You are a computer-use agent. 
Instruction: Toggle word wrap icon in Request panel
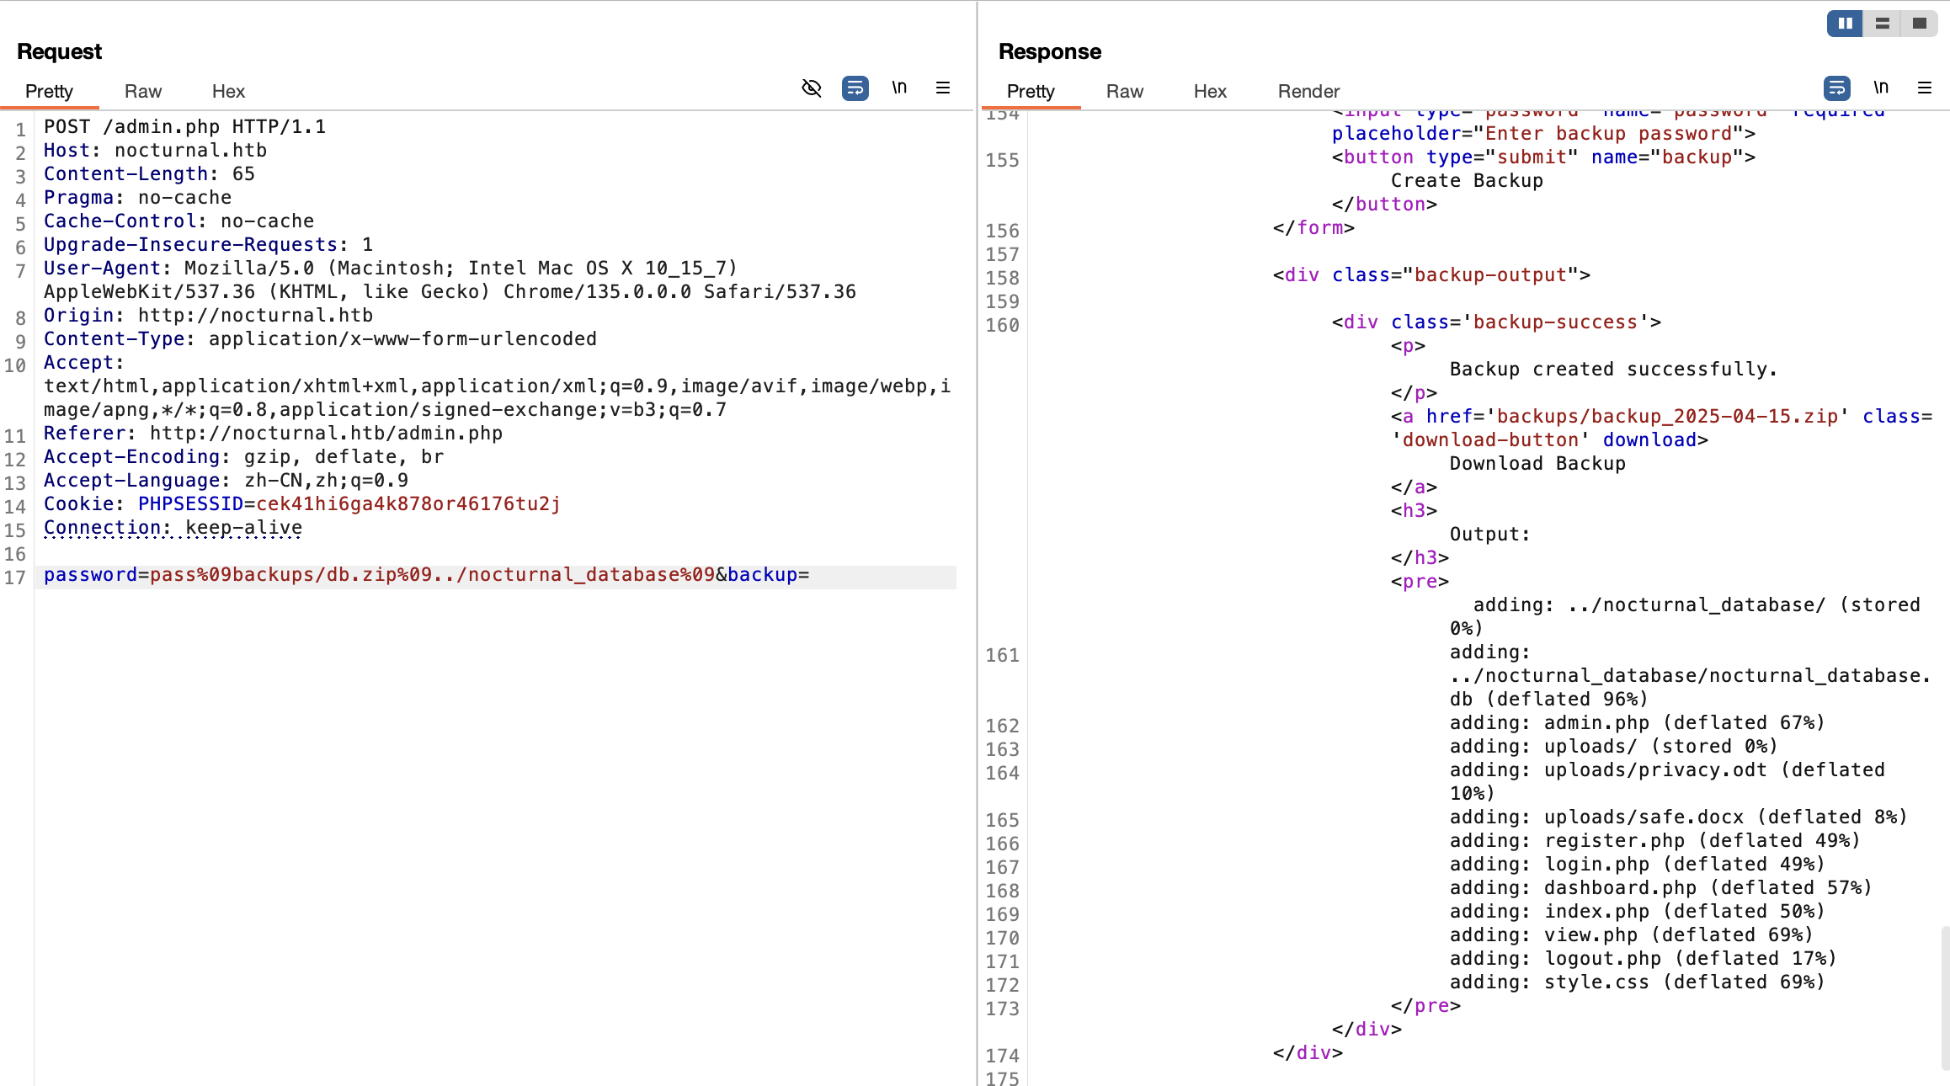click(855, 88)
